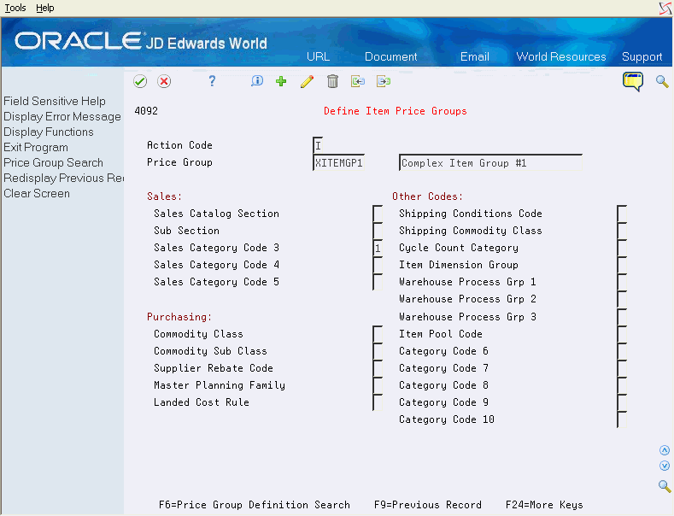Focus the Action Code input field
Image resolution: width=674 pixels, height=516 pixels.
pyautogui.click(x=318, y=145)
